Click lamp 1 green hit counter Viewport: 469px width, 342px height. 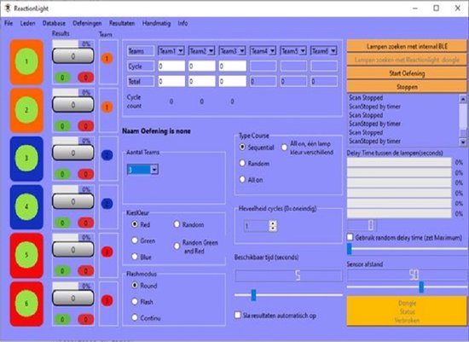tap(62, 78)
